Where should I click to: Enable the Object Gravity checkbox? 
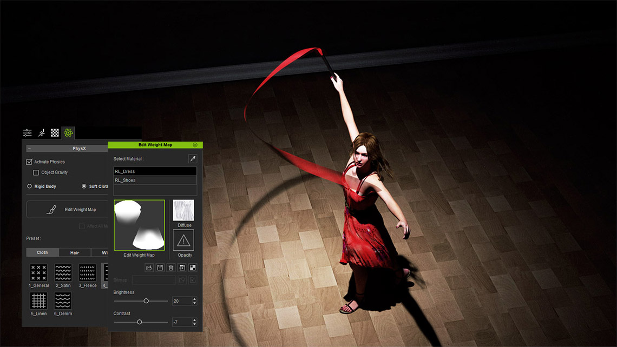(36, 172)
